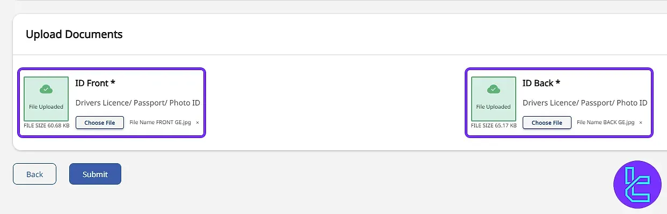The width and height of the screenshot is (667, 214).
Task: Click the File Uploaded text in ID Front
Action: (x=46, y=106)
